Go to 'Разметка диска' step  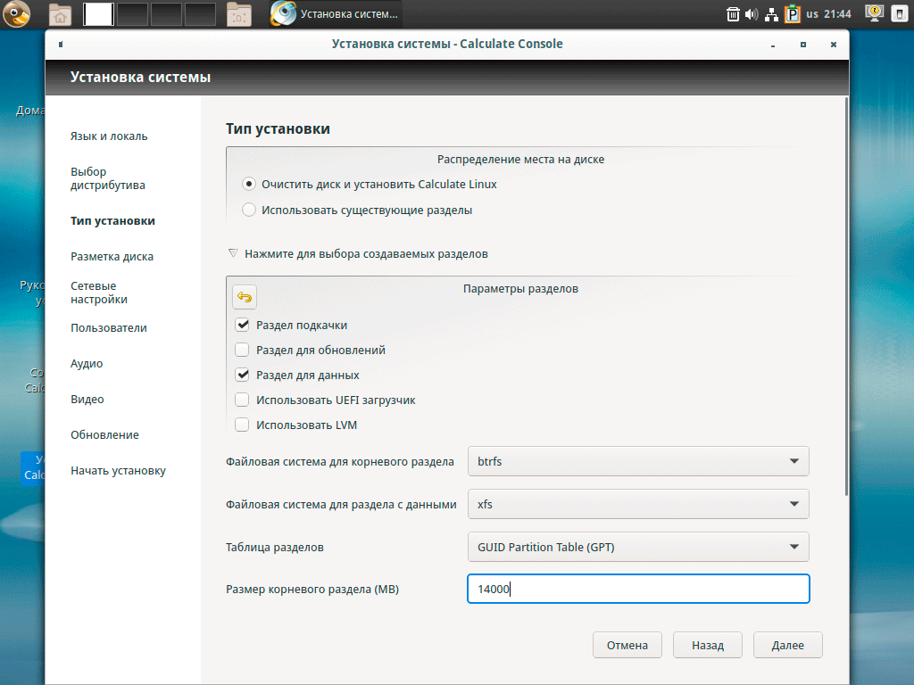click(112, 256)
